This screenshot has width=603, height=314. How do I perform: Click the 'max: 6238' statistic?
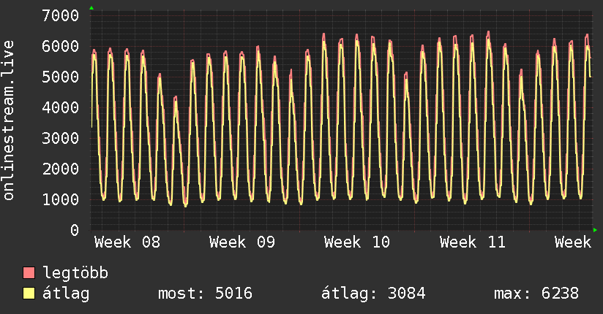pyautogui.click(x=536, y=294)
